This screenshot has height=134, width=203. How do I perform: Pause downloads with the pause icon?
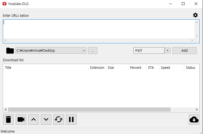point(71,119)
